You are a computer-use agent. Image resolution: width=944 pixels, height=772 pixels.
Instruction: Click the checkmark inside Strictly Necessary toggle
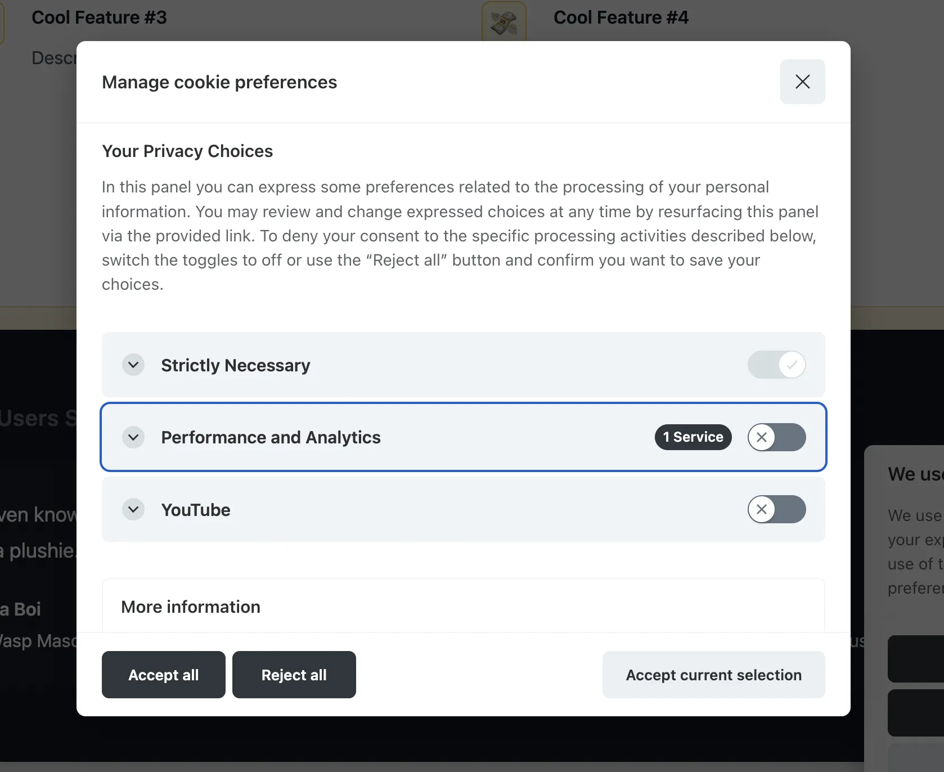(x=792, y=365)
